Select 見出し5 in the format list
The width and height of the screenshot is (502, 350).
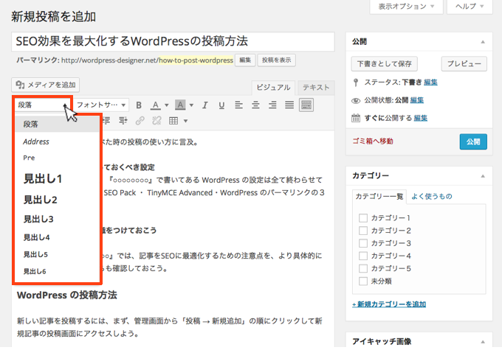pos(57,254)
